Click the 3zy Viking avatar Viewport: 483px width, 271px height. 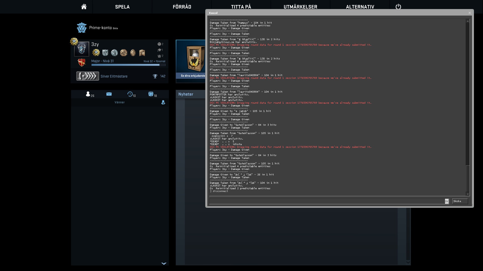[x=82, y=49]
